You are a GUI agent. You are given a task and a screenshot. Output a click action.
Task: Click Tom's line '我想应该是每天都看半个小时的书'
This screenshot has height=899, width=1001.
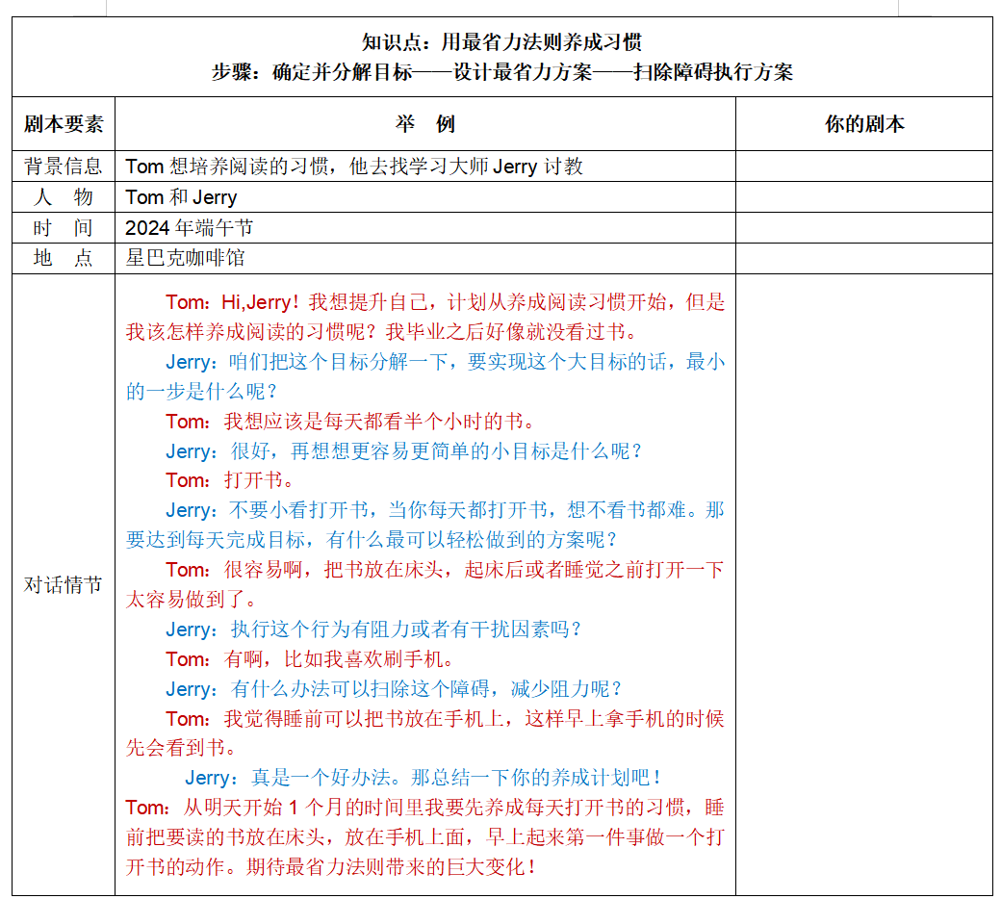(x=349, y=421)
